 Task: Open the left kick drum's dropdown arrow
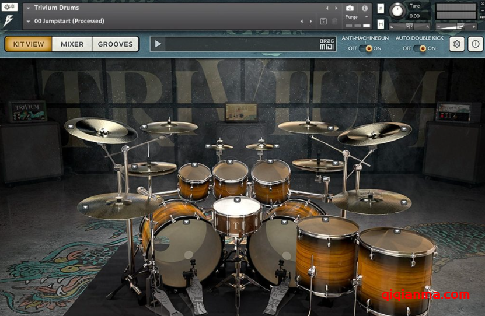(x=186, y=222)
